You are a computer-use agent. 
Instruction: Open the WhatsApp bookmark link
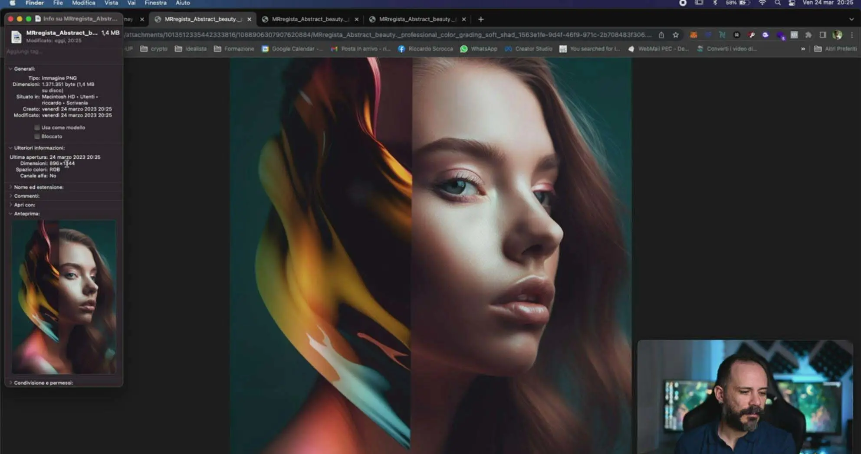(479, 49)
